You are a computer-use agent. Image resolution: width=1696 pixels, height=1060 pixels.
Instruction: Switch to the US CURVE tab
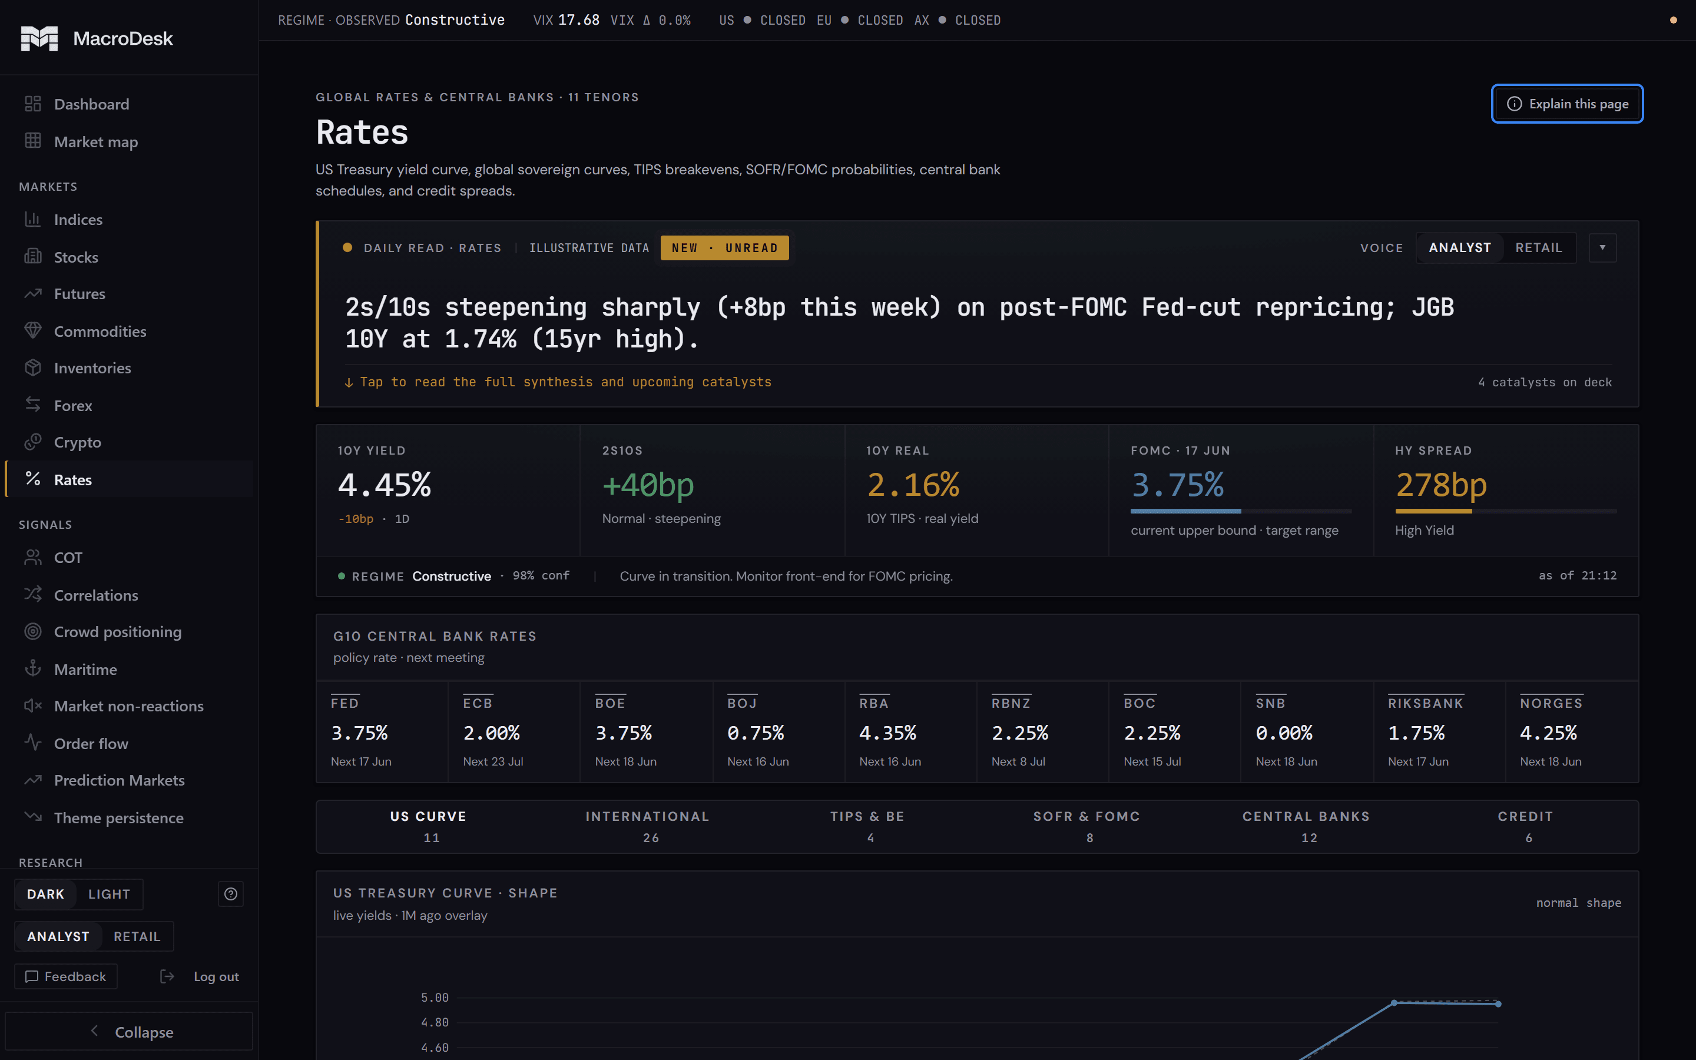pyautogui.click(x=428, y=827)
